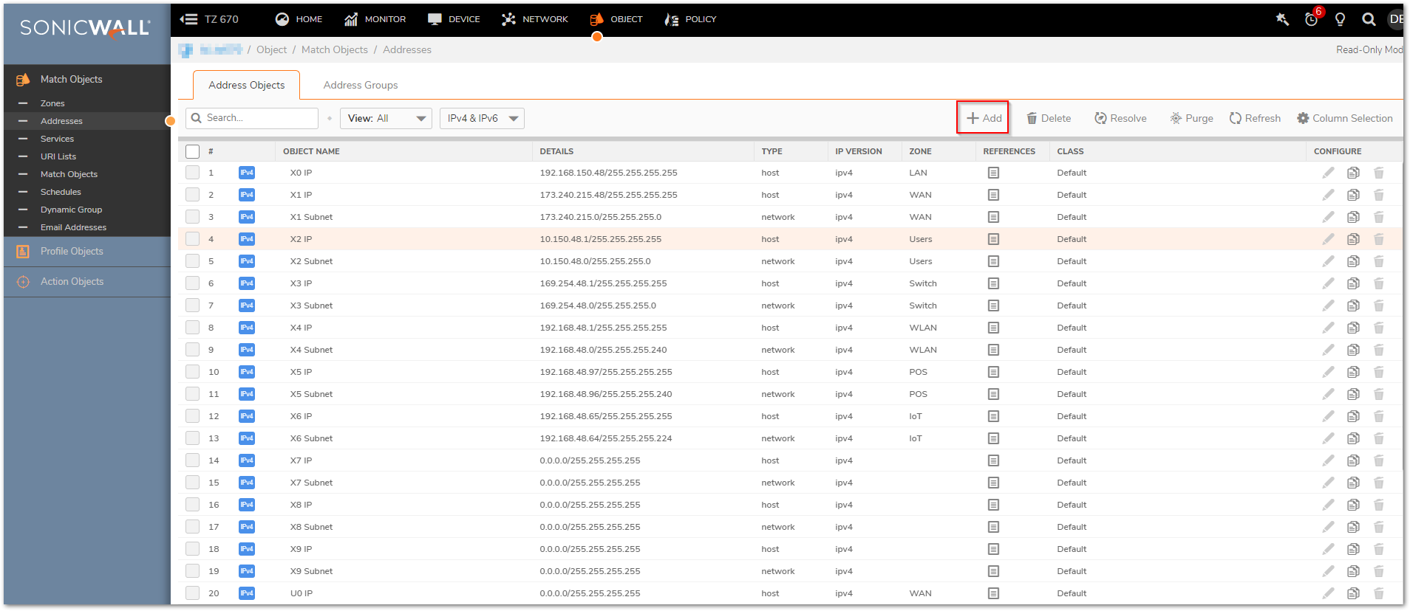
Task: Open the notifications clock icon with badge
Action: click(x=1312, y=19)
